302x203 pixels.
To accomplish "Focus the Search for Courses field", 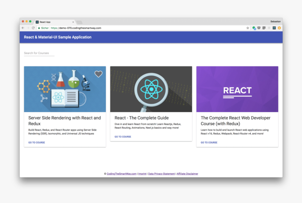I will 39,53.
